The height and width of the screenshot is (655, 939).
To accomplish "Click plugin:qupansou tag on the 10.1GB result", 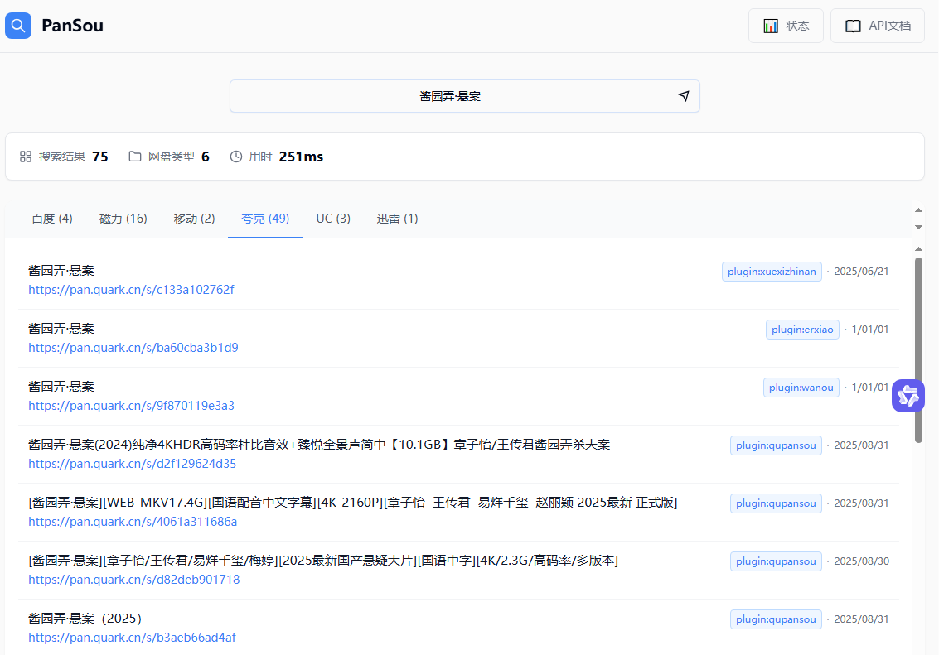I will (776, 445).
